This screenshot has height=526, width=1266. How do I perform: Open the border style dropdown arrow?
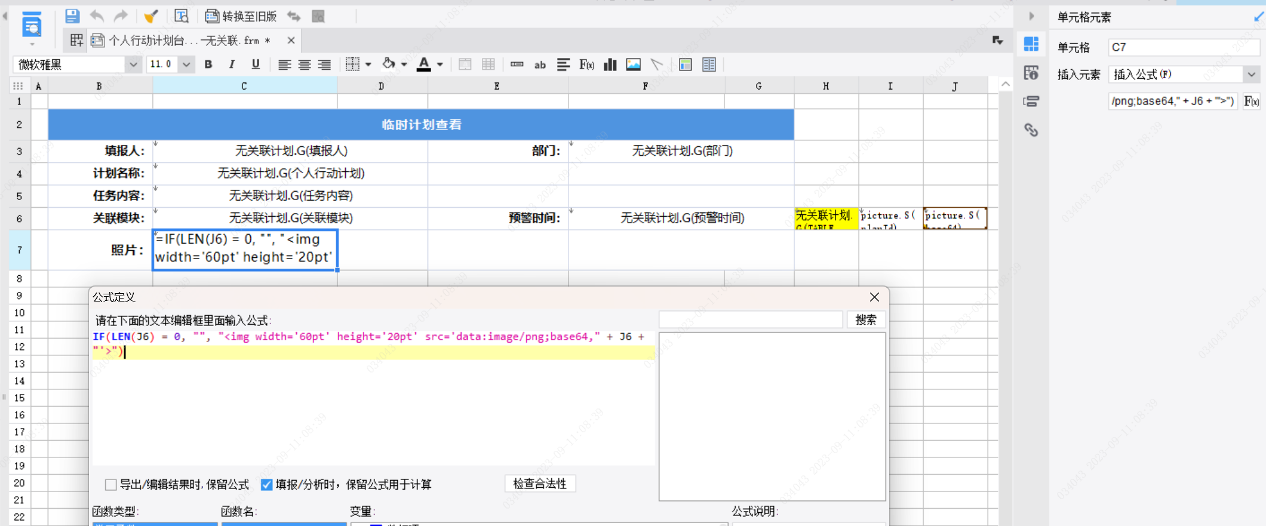368,64
